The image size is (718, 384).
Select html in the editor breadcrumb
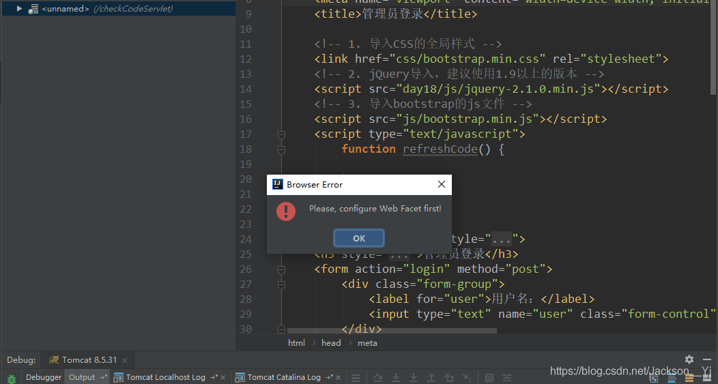296,343
